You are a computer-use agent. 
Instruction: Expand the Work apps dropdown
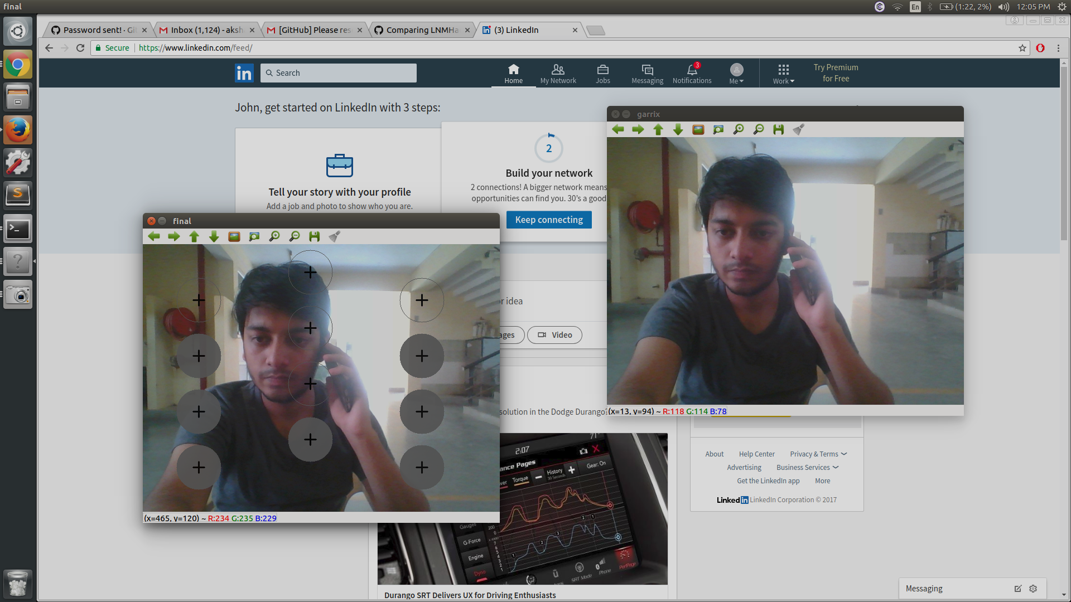[783, 73]
